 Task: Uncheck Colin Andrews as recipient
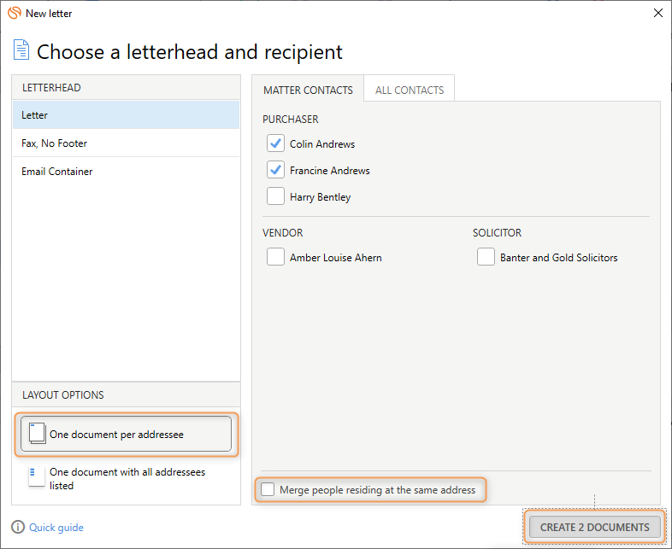click(275, 143)
